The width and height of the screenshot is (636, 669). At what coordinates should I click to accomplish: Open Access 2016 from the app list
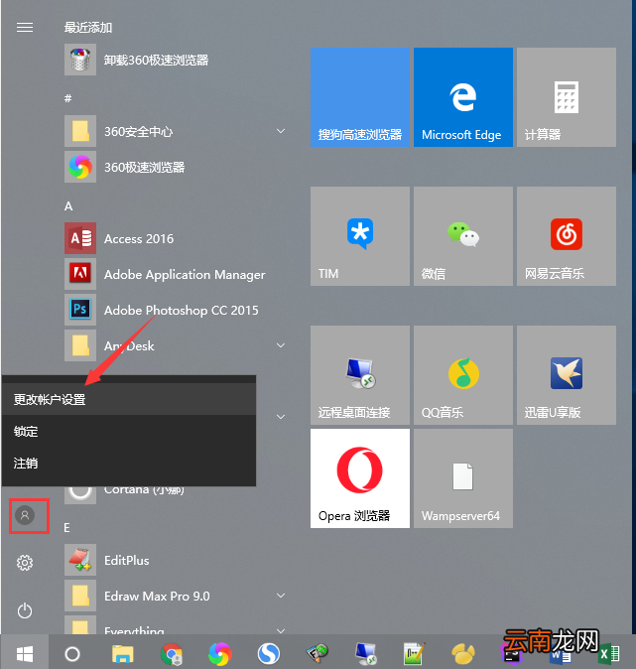175,238
